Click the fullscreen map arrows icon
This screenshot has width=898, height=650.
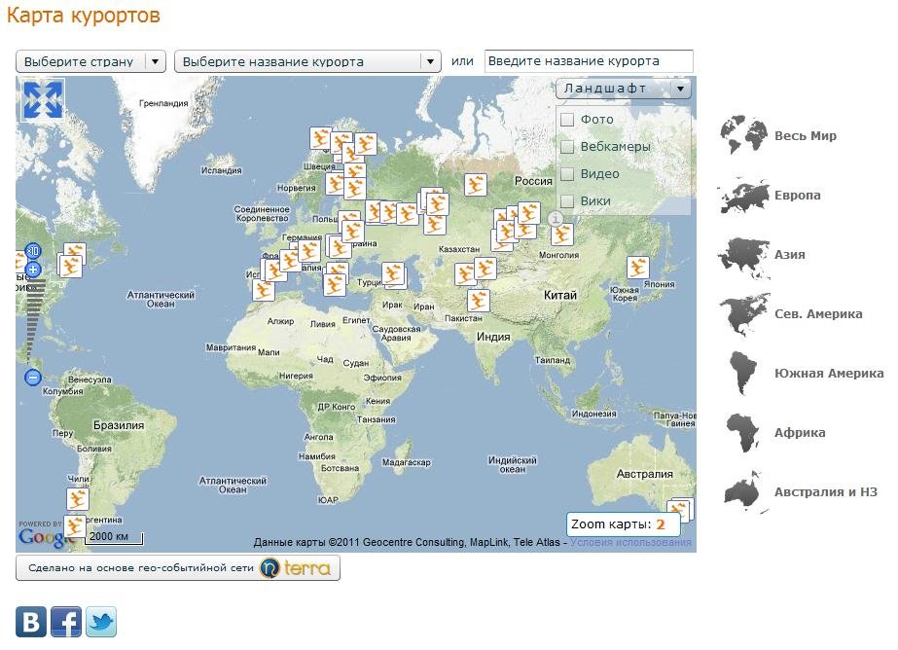click(x=43, y=100)
